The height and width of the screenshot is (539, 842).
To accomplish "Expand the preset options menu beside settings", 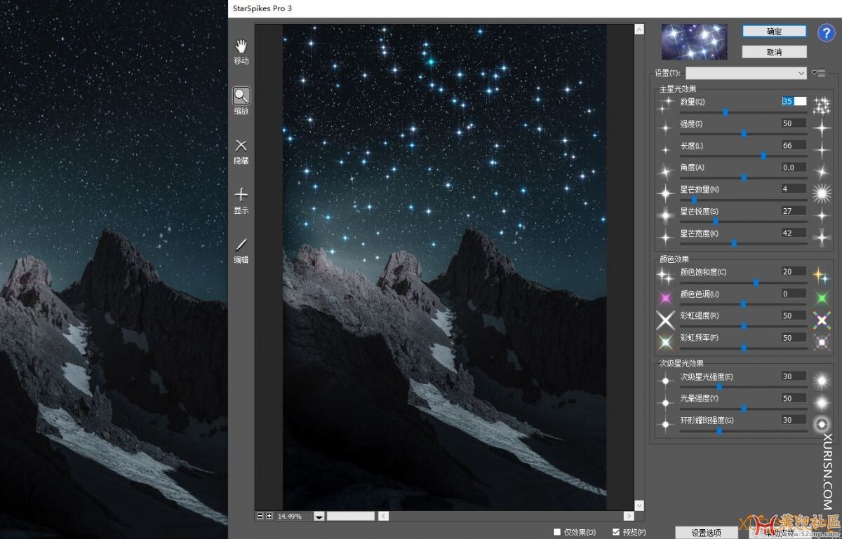I will click(x=818, y=73).
